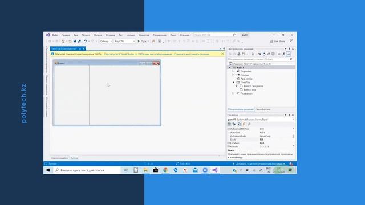Viewport: 365px width, 205px height.
Task: Click the Live Share button
Action: click(278, 41)
